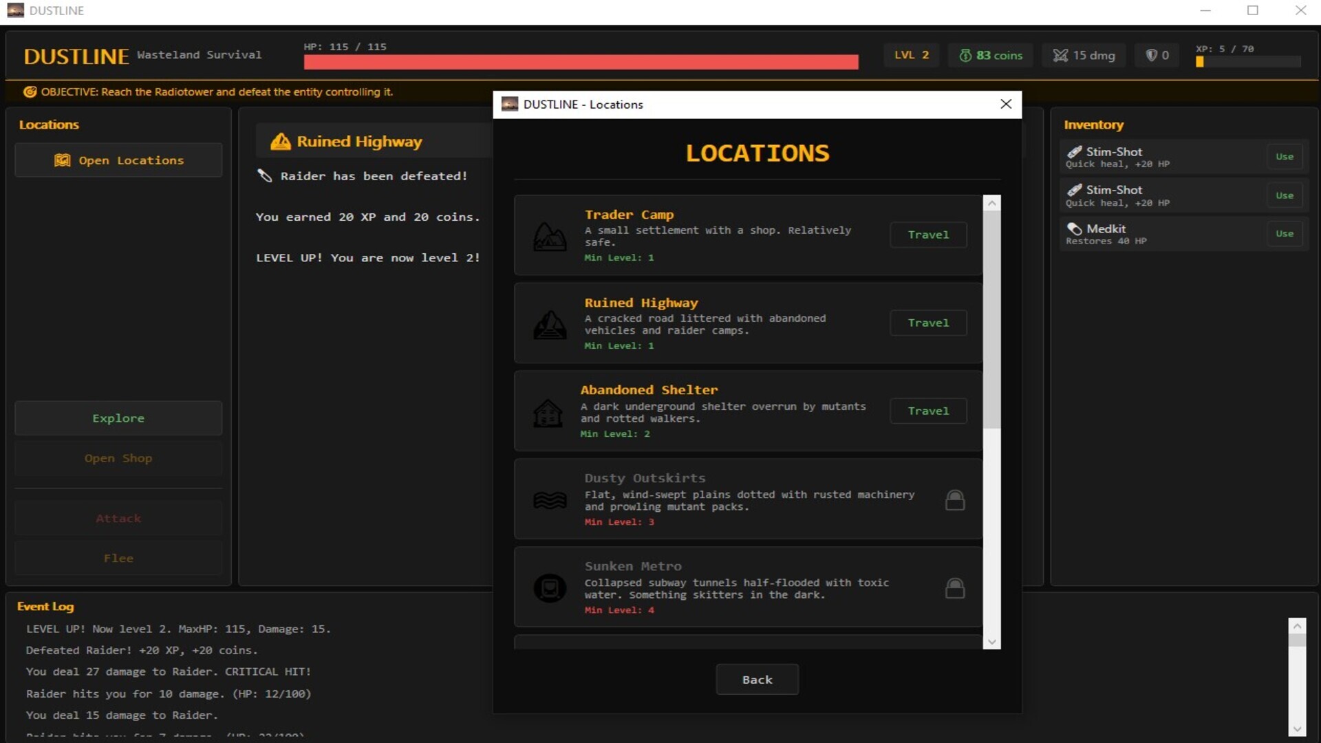Close the Locations dialog window
This screenshot has width=1321, height=743.
coord(1005,104)
